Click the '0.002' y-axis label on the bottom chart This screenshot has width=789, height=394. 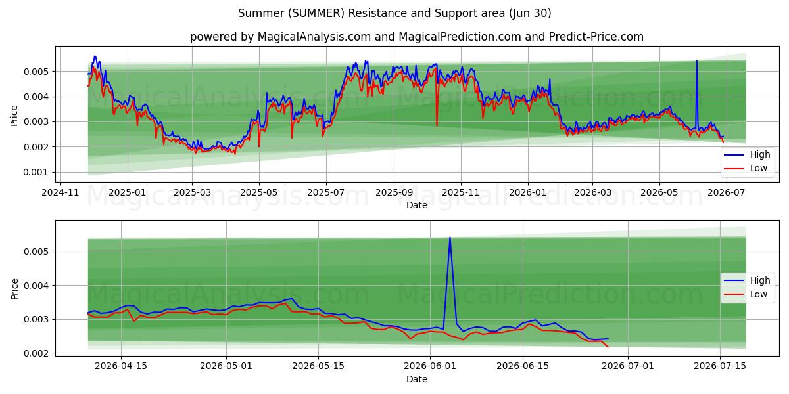(37, 353)
